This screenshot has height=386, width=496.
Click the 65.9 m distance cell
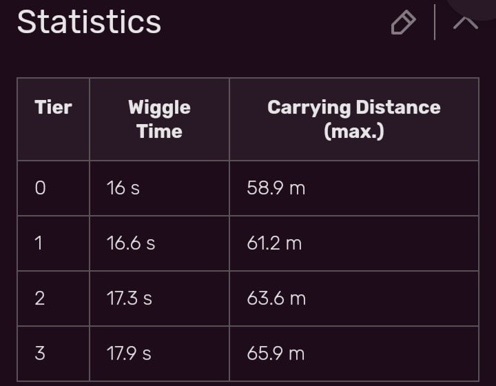click(354, 354)
